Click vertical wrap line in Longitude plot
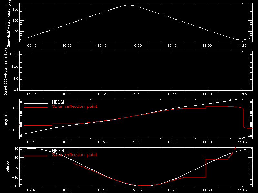Image resolution: width=258 pixels, height=193 pixels. tap(238, 119)
